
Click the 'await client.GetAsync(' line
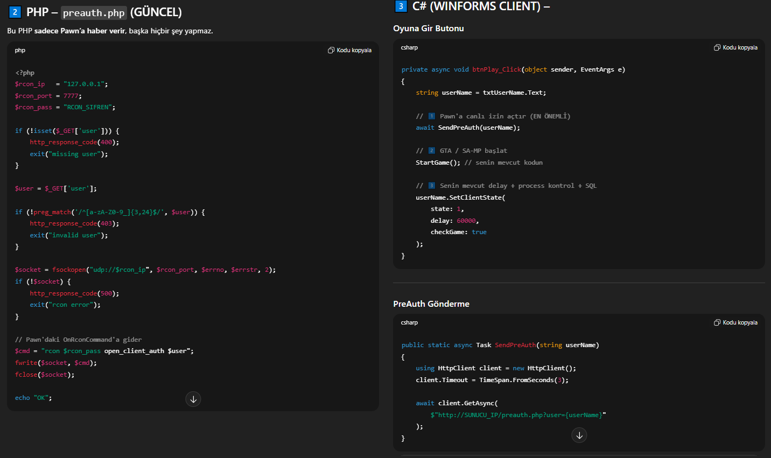click(457, 403)
